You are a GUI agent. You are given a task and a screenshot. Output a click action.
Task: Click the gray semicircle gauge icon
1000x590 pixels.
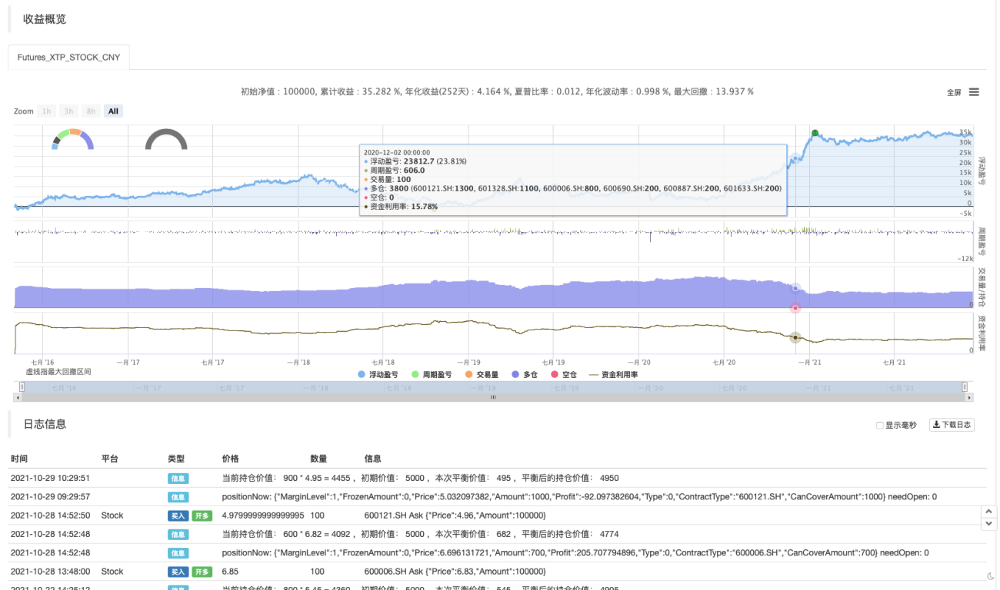tap(166, 139)
